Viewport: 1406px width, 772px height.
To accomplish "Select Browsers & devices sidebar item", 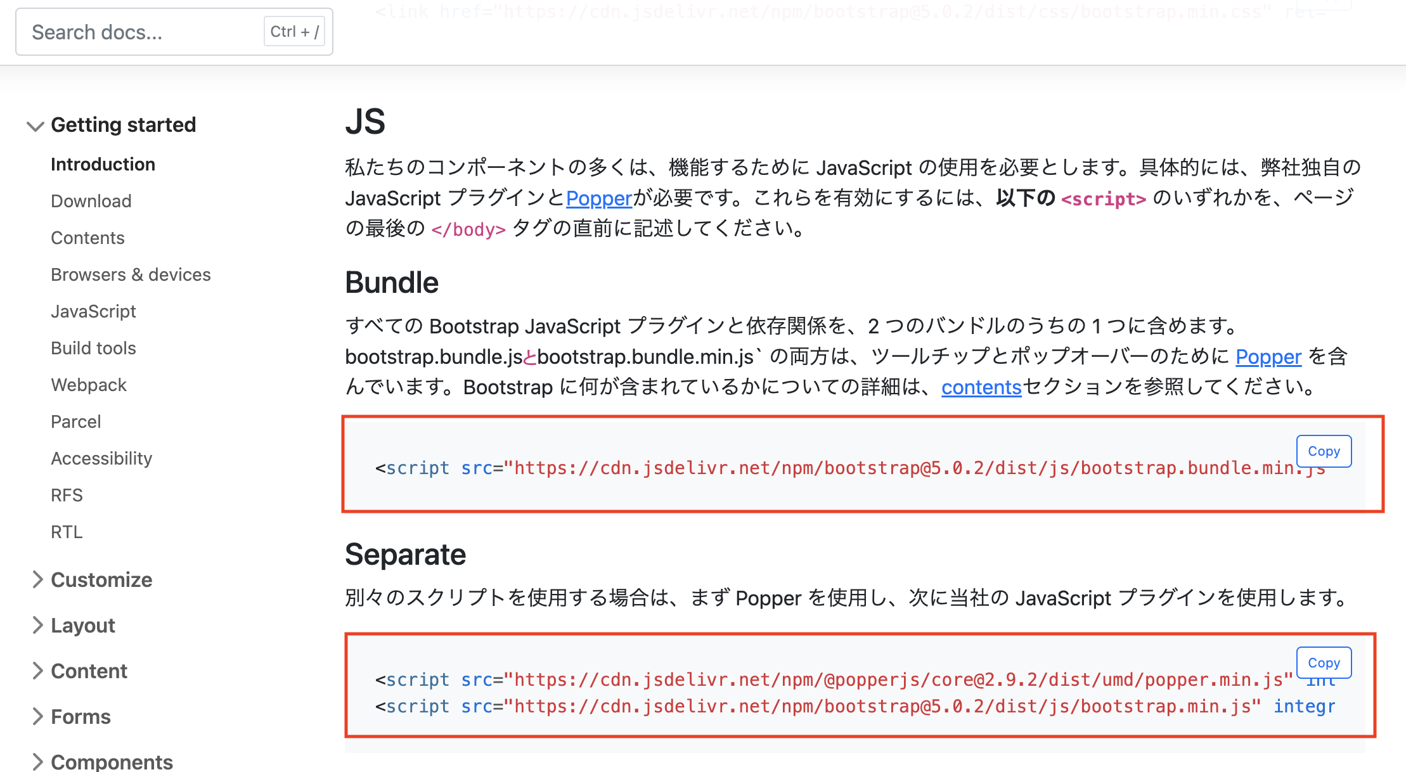I will pyautogui.click(x=131, y=274).
